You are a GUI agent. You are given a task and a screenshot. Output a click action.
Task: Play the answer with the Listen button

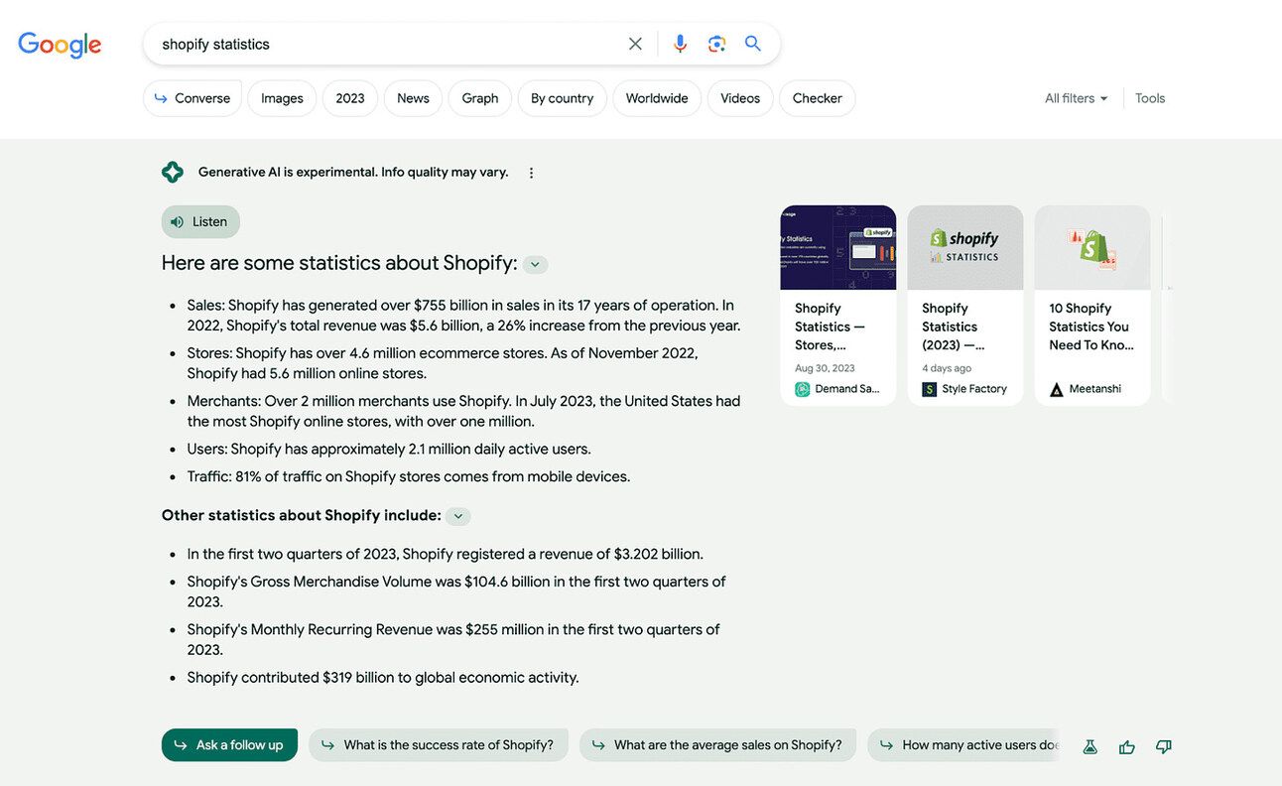coord(200,221)
